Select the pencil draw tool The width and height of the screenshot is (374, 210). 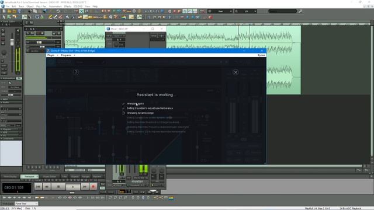(50, 17)
